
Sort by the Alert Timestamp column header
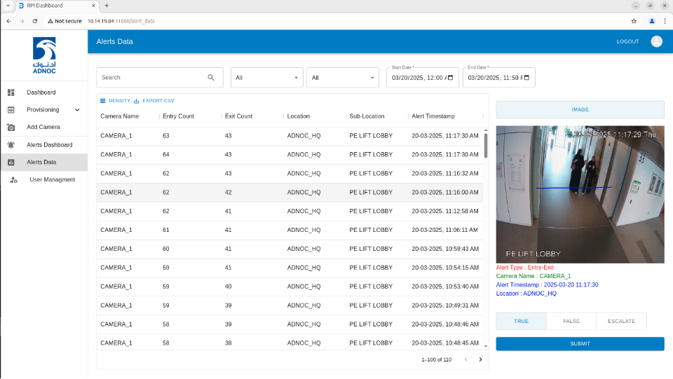[433, 116]
